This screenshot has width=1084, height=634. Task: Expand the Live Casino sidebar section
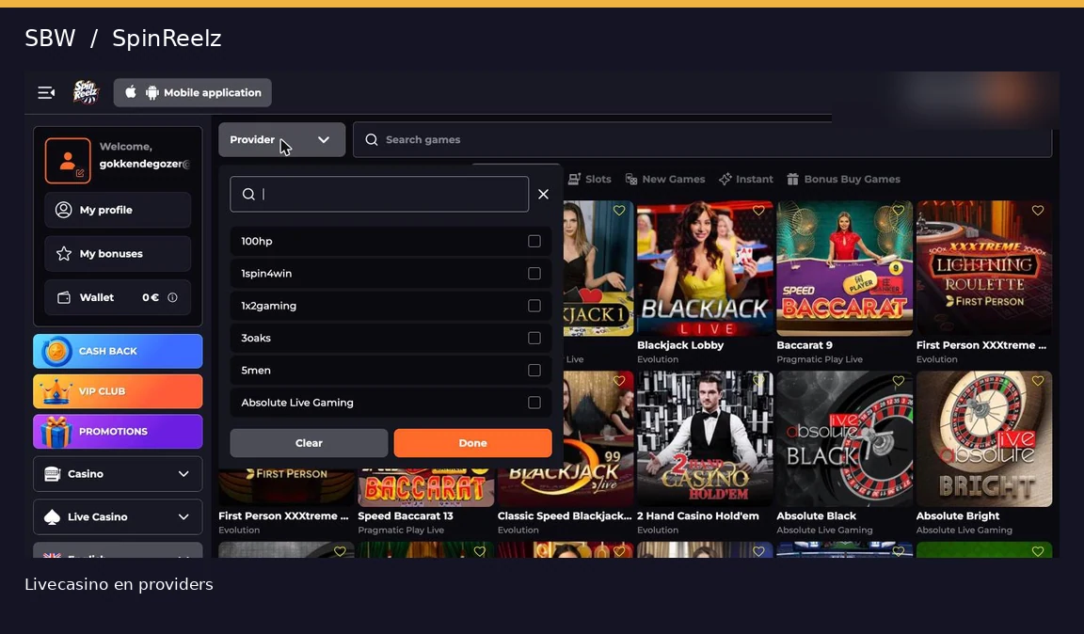[x=118, y=516]
